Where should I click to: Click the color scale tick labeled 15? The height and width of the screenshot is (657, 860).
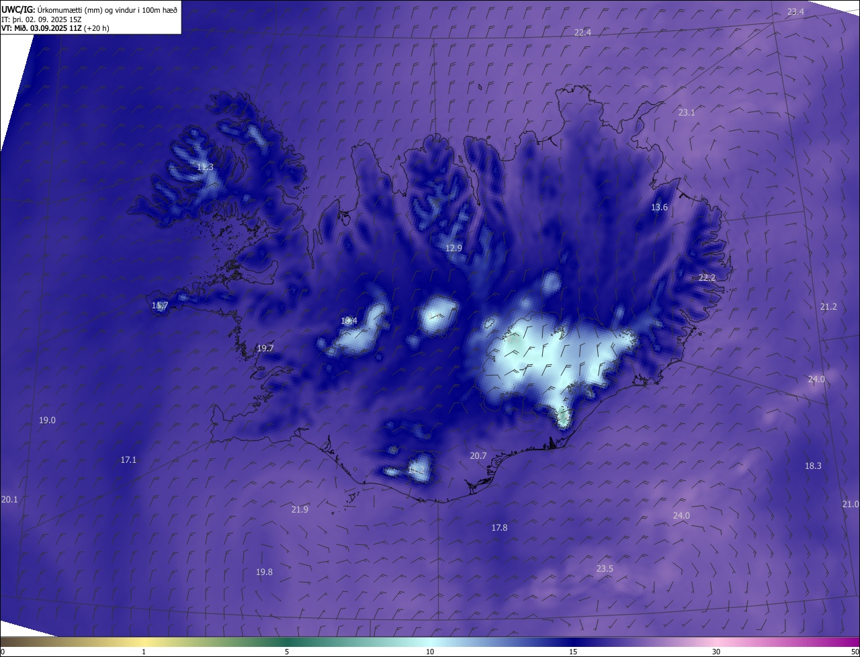573,652
